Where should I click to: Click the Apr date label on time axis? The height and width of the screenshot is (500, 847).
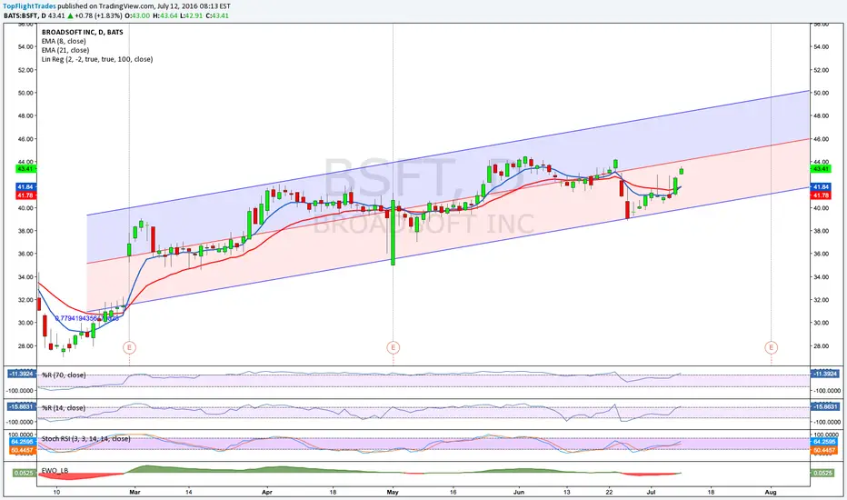click(x=266, y=493)
